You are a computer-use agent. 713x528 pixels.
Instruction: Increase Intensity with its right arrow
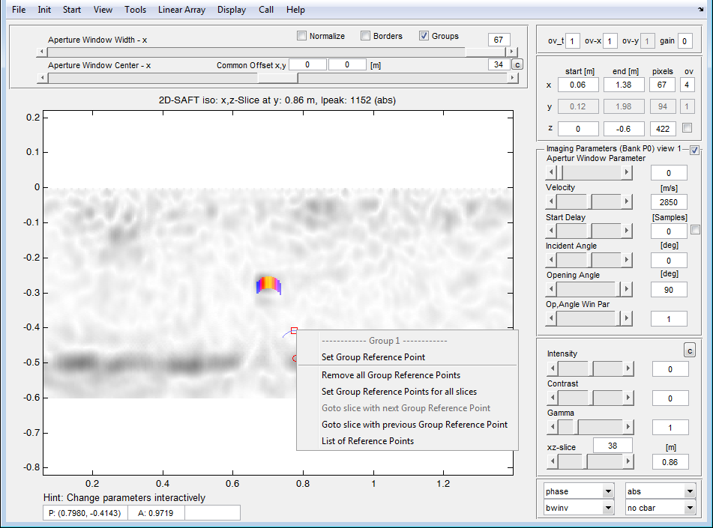[628, 368]
